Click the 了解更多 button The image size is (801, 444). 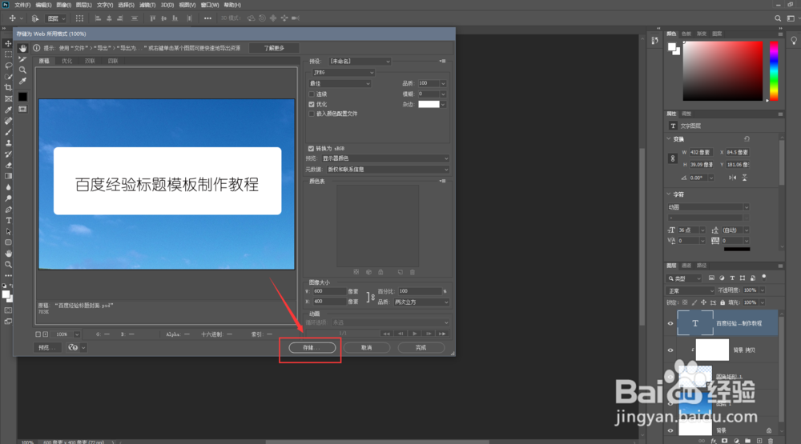point(274,48)
